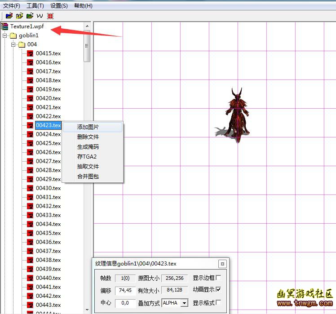The image size is (336, 314).
Task: Open the 帮助(H) menu
Action: (83, 6)
